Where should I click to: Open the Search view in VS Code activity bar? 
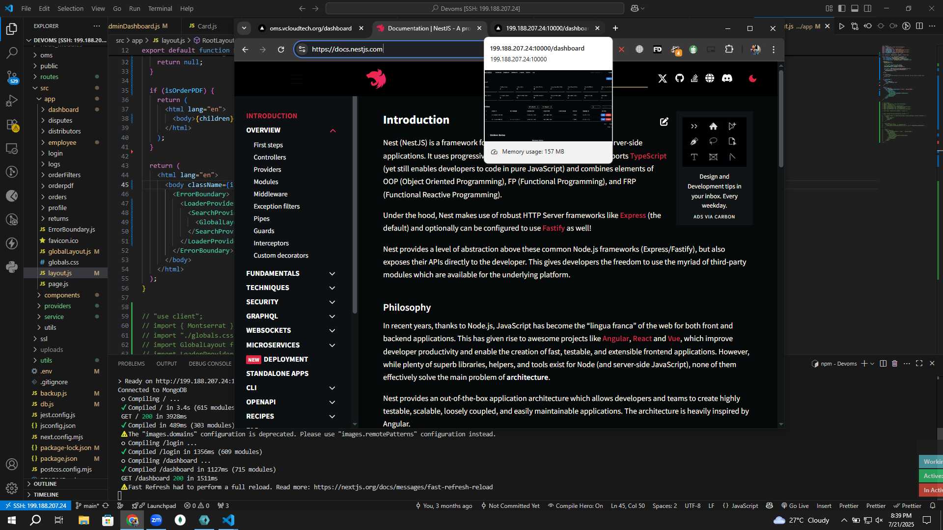click(12, 53)
